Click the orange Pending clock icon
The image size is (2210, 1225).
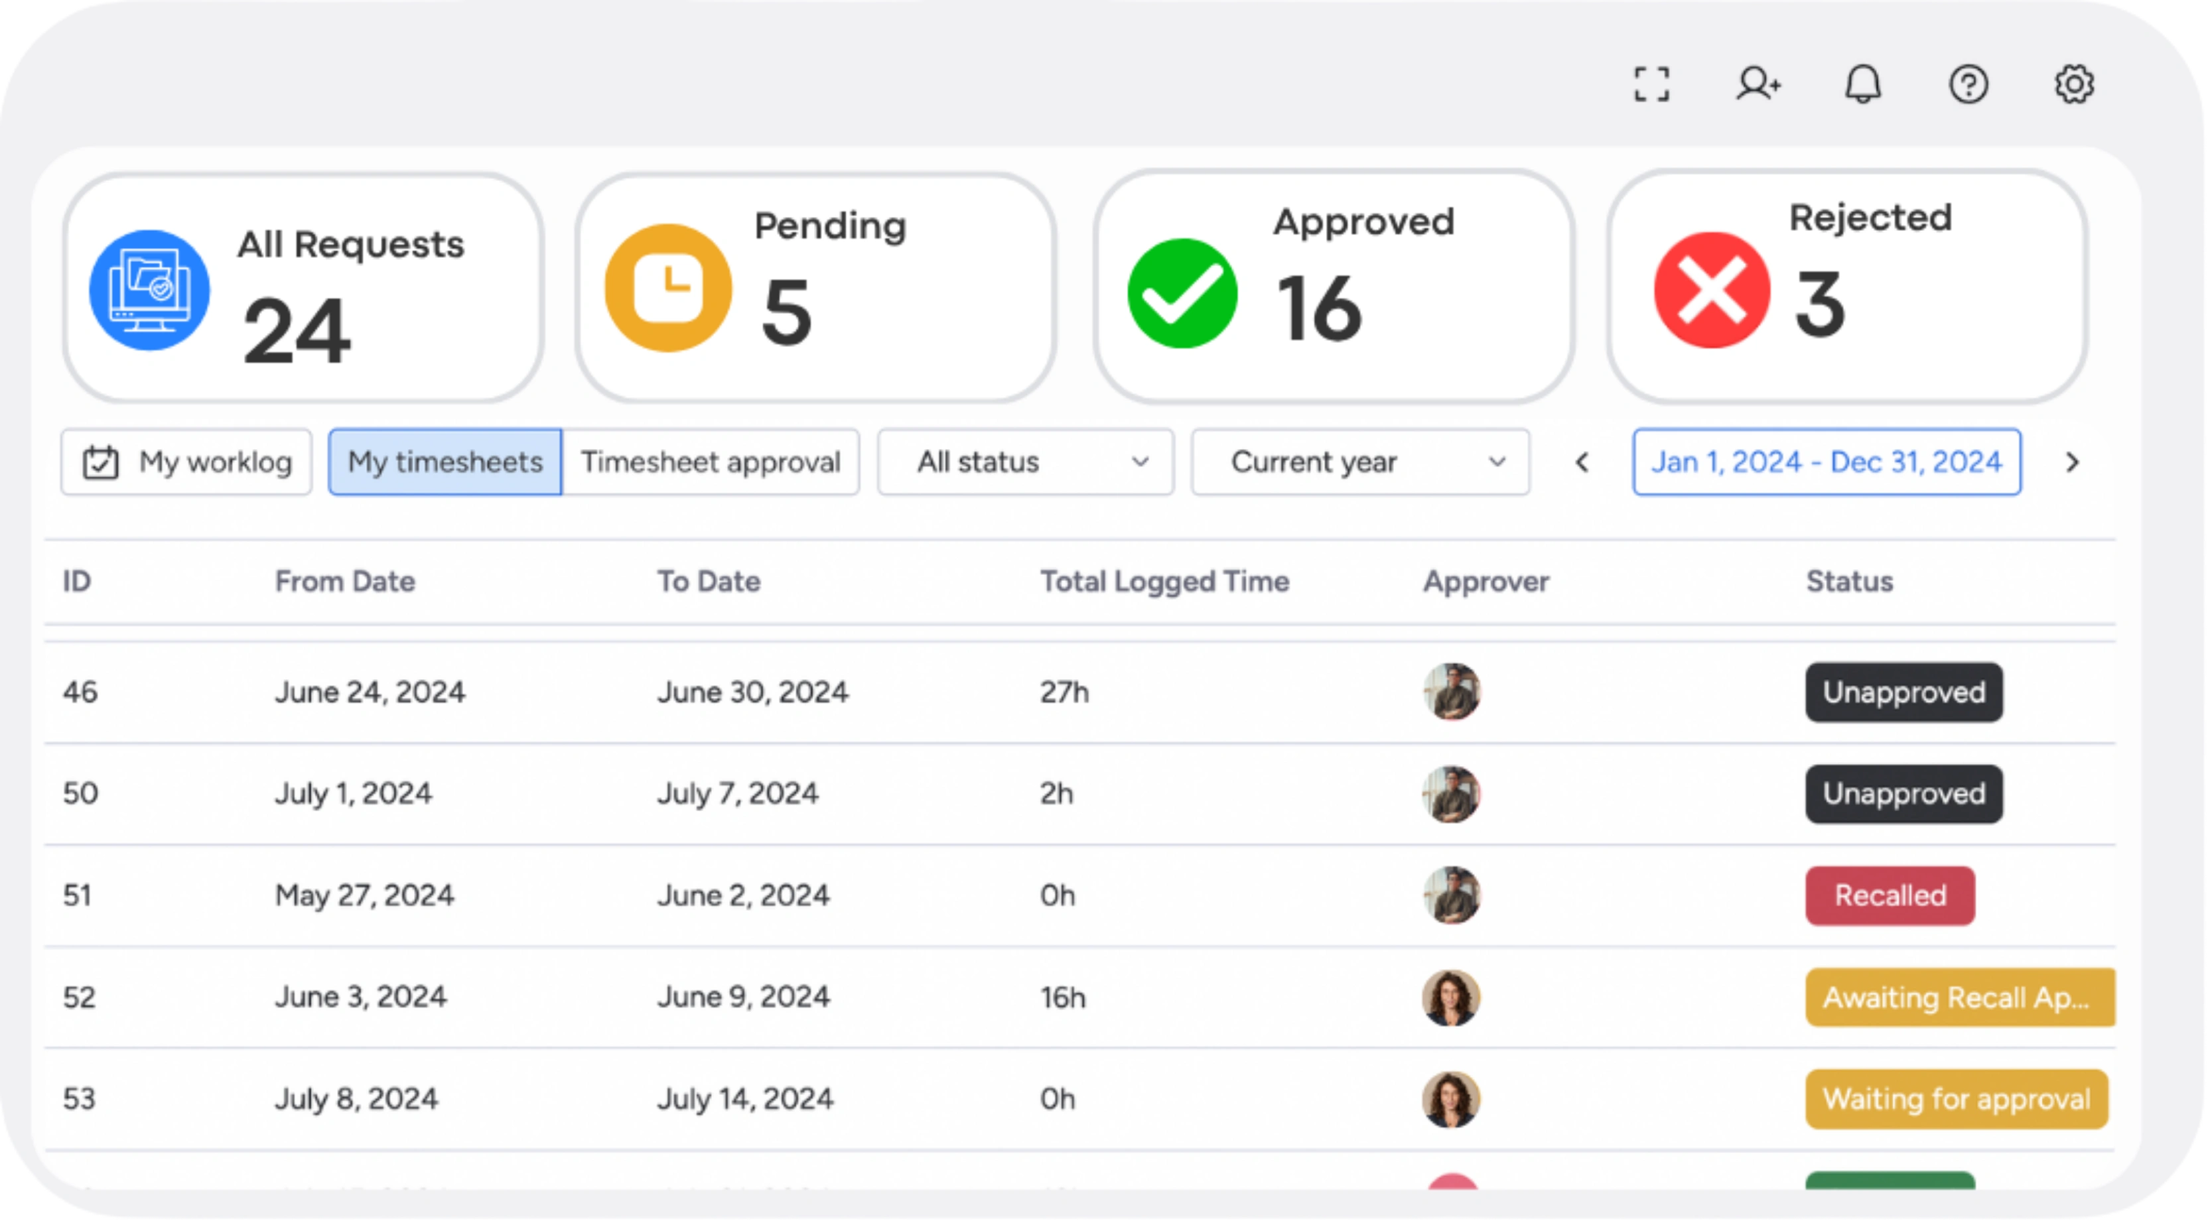668,289
